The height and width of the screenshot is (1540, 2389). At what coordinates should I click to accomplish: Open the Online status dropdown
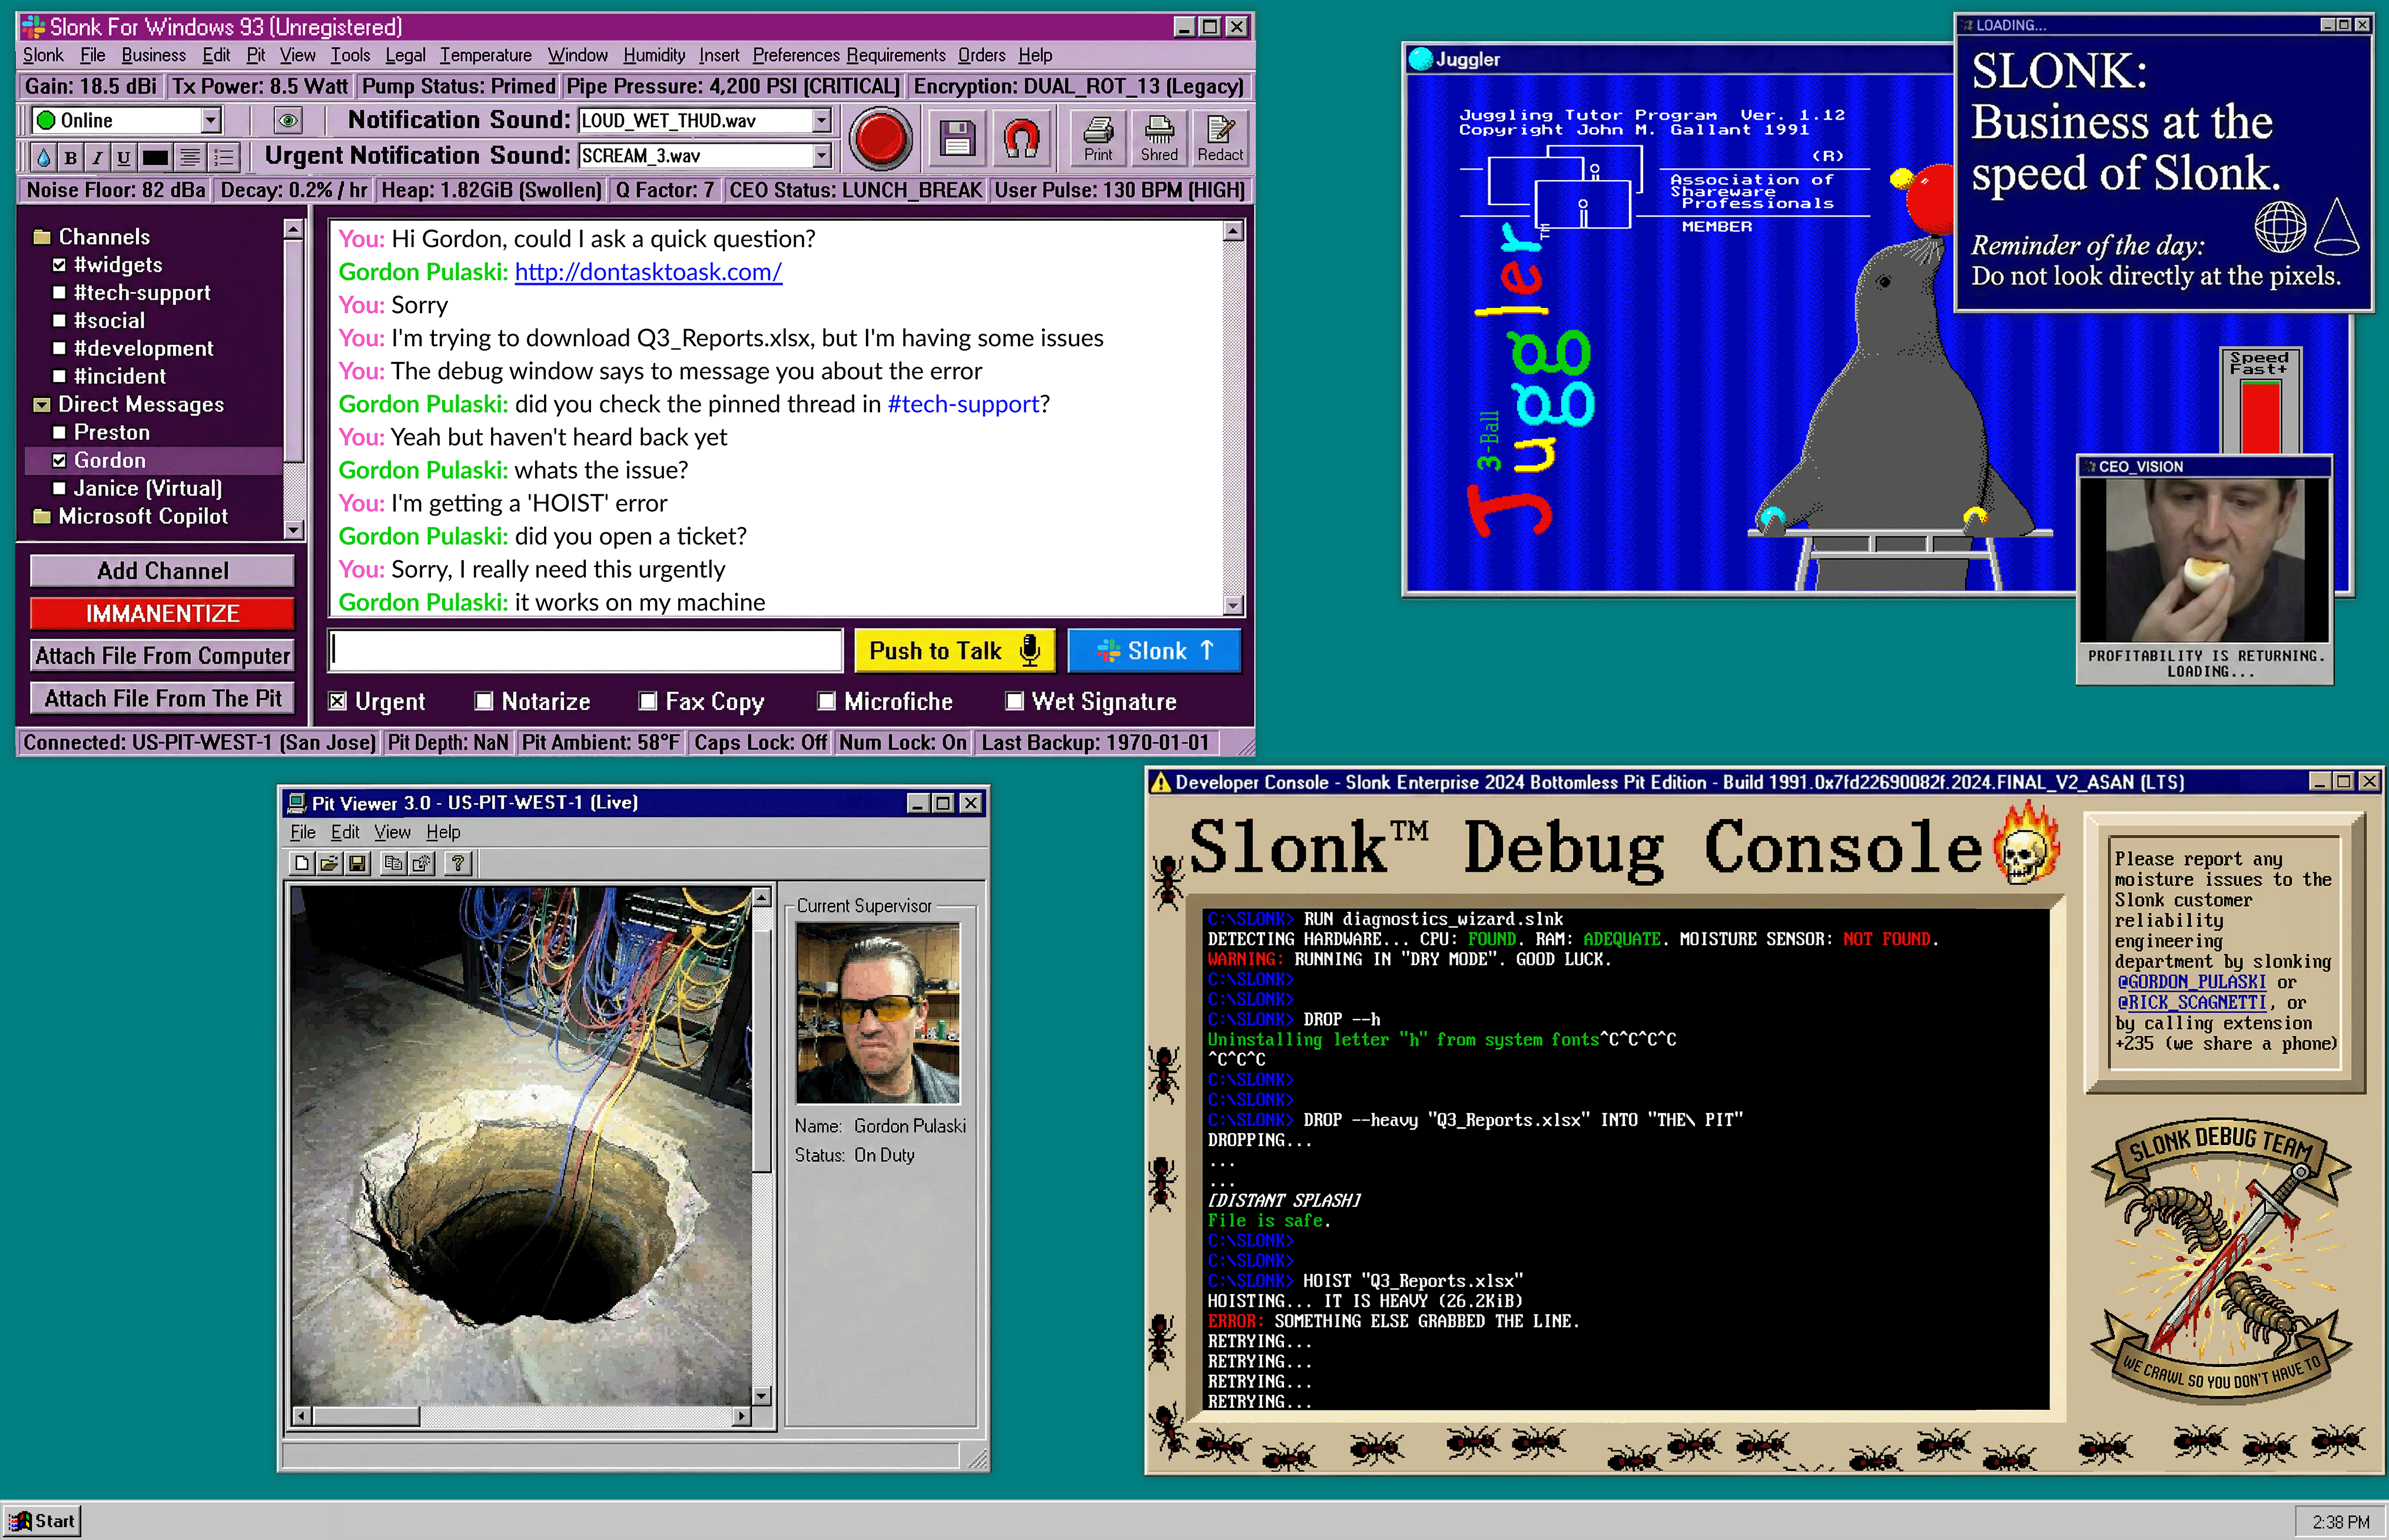pyautogui.click(x=210, y=121)
